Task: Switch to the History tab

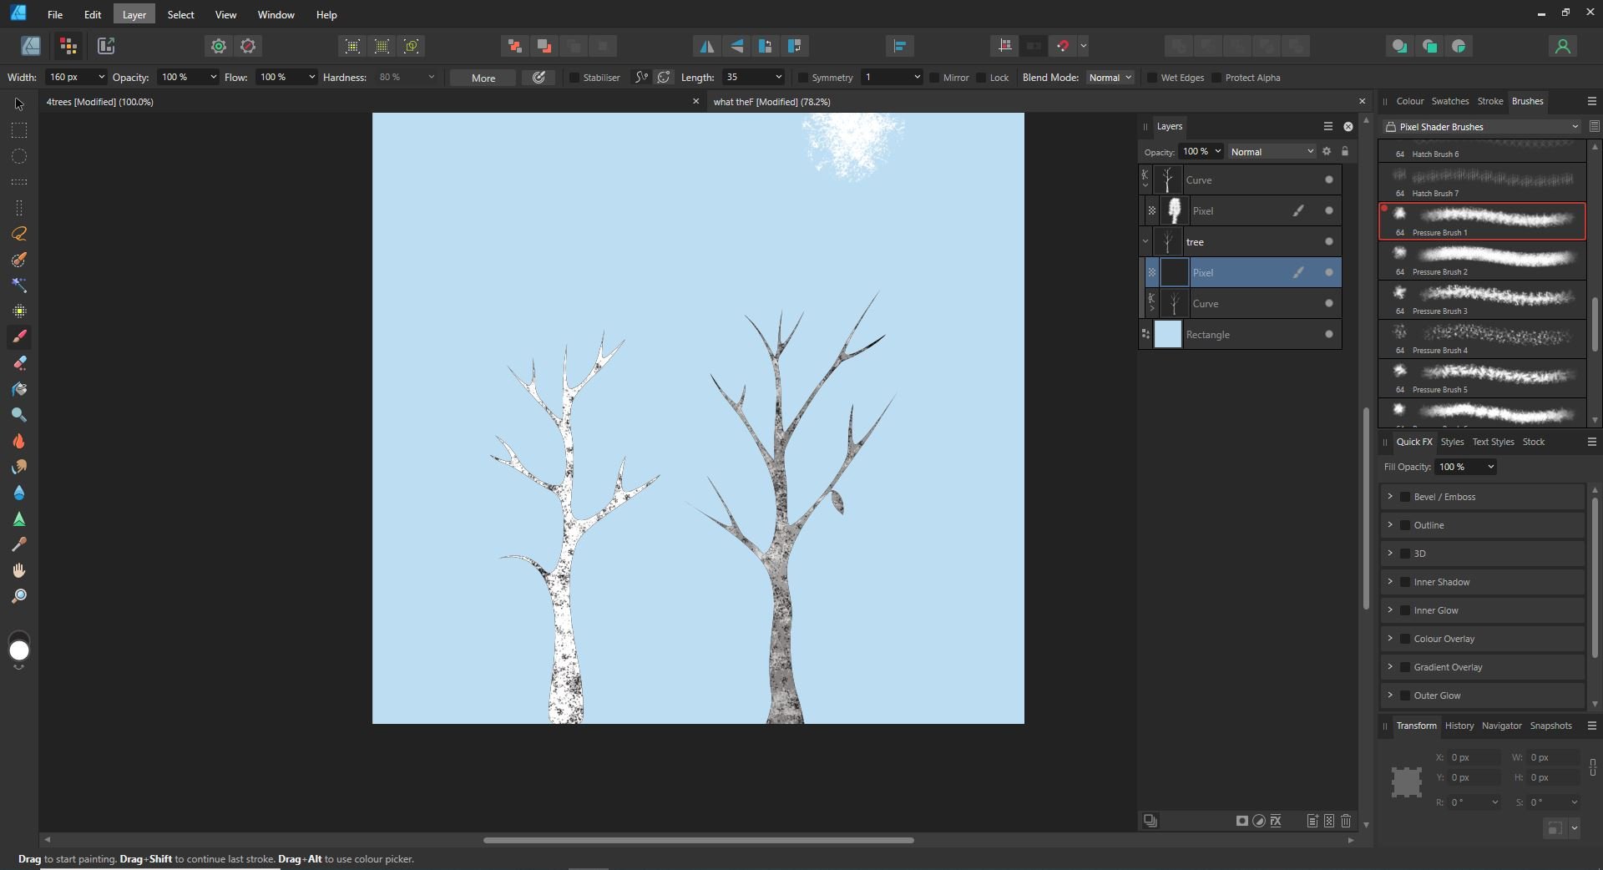Action: (1459, 726)
